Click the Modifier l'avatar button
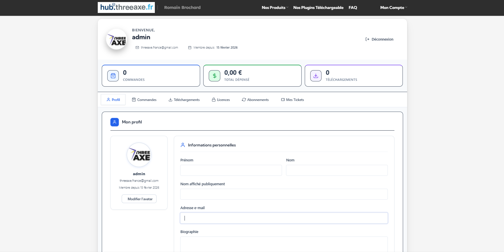504x252 pixels. coord(139,199)
